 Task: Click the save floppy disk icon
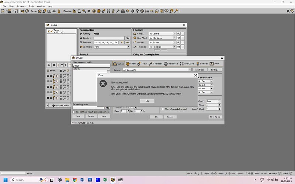point(17,11)
